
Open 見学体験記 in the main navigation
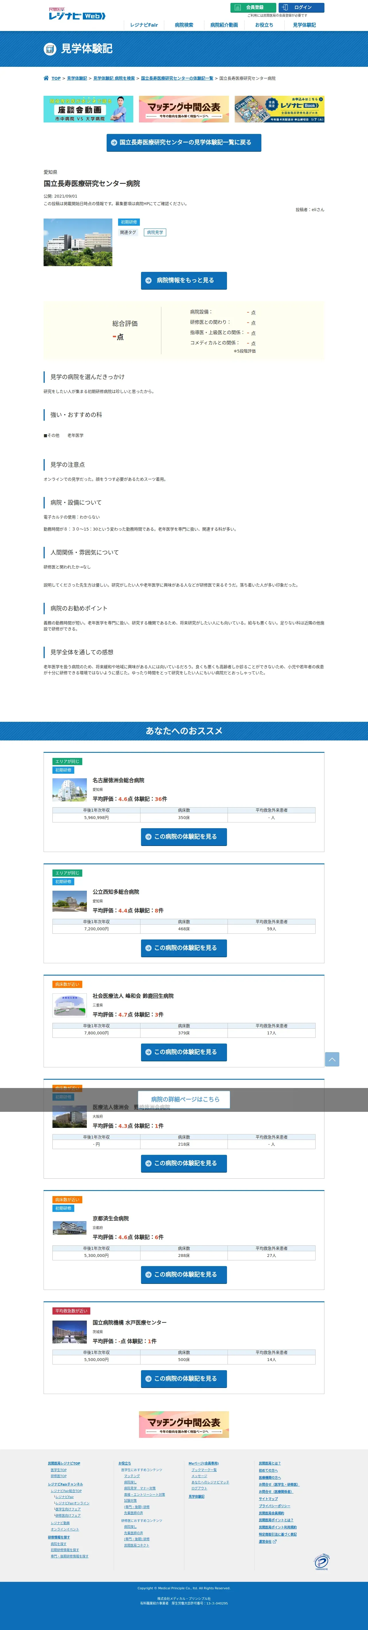[x=304, y=25]
